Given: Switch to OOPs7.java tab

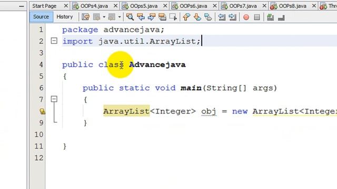Looking at the screenshot, I should 243,6.
